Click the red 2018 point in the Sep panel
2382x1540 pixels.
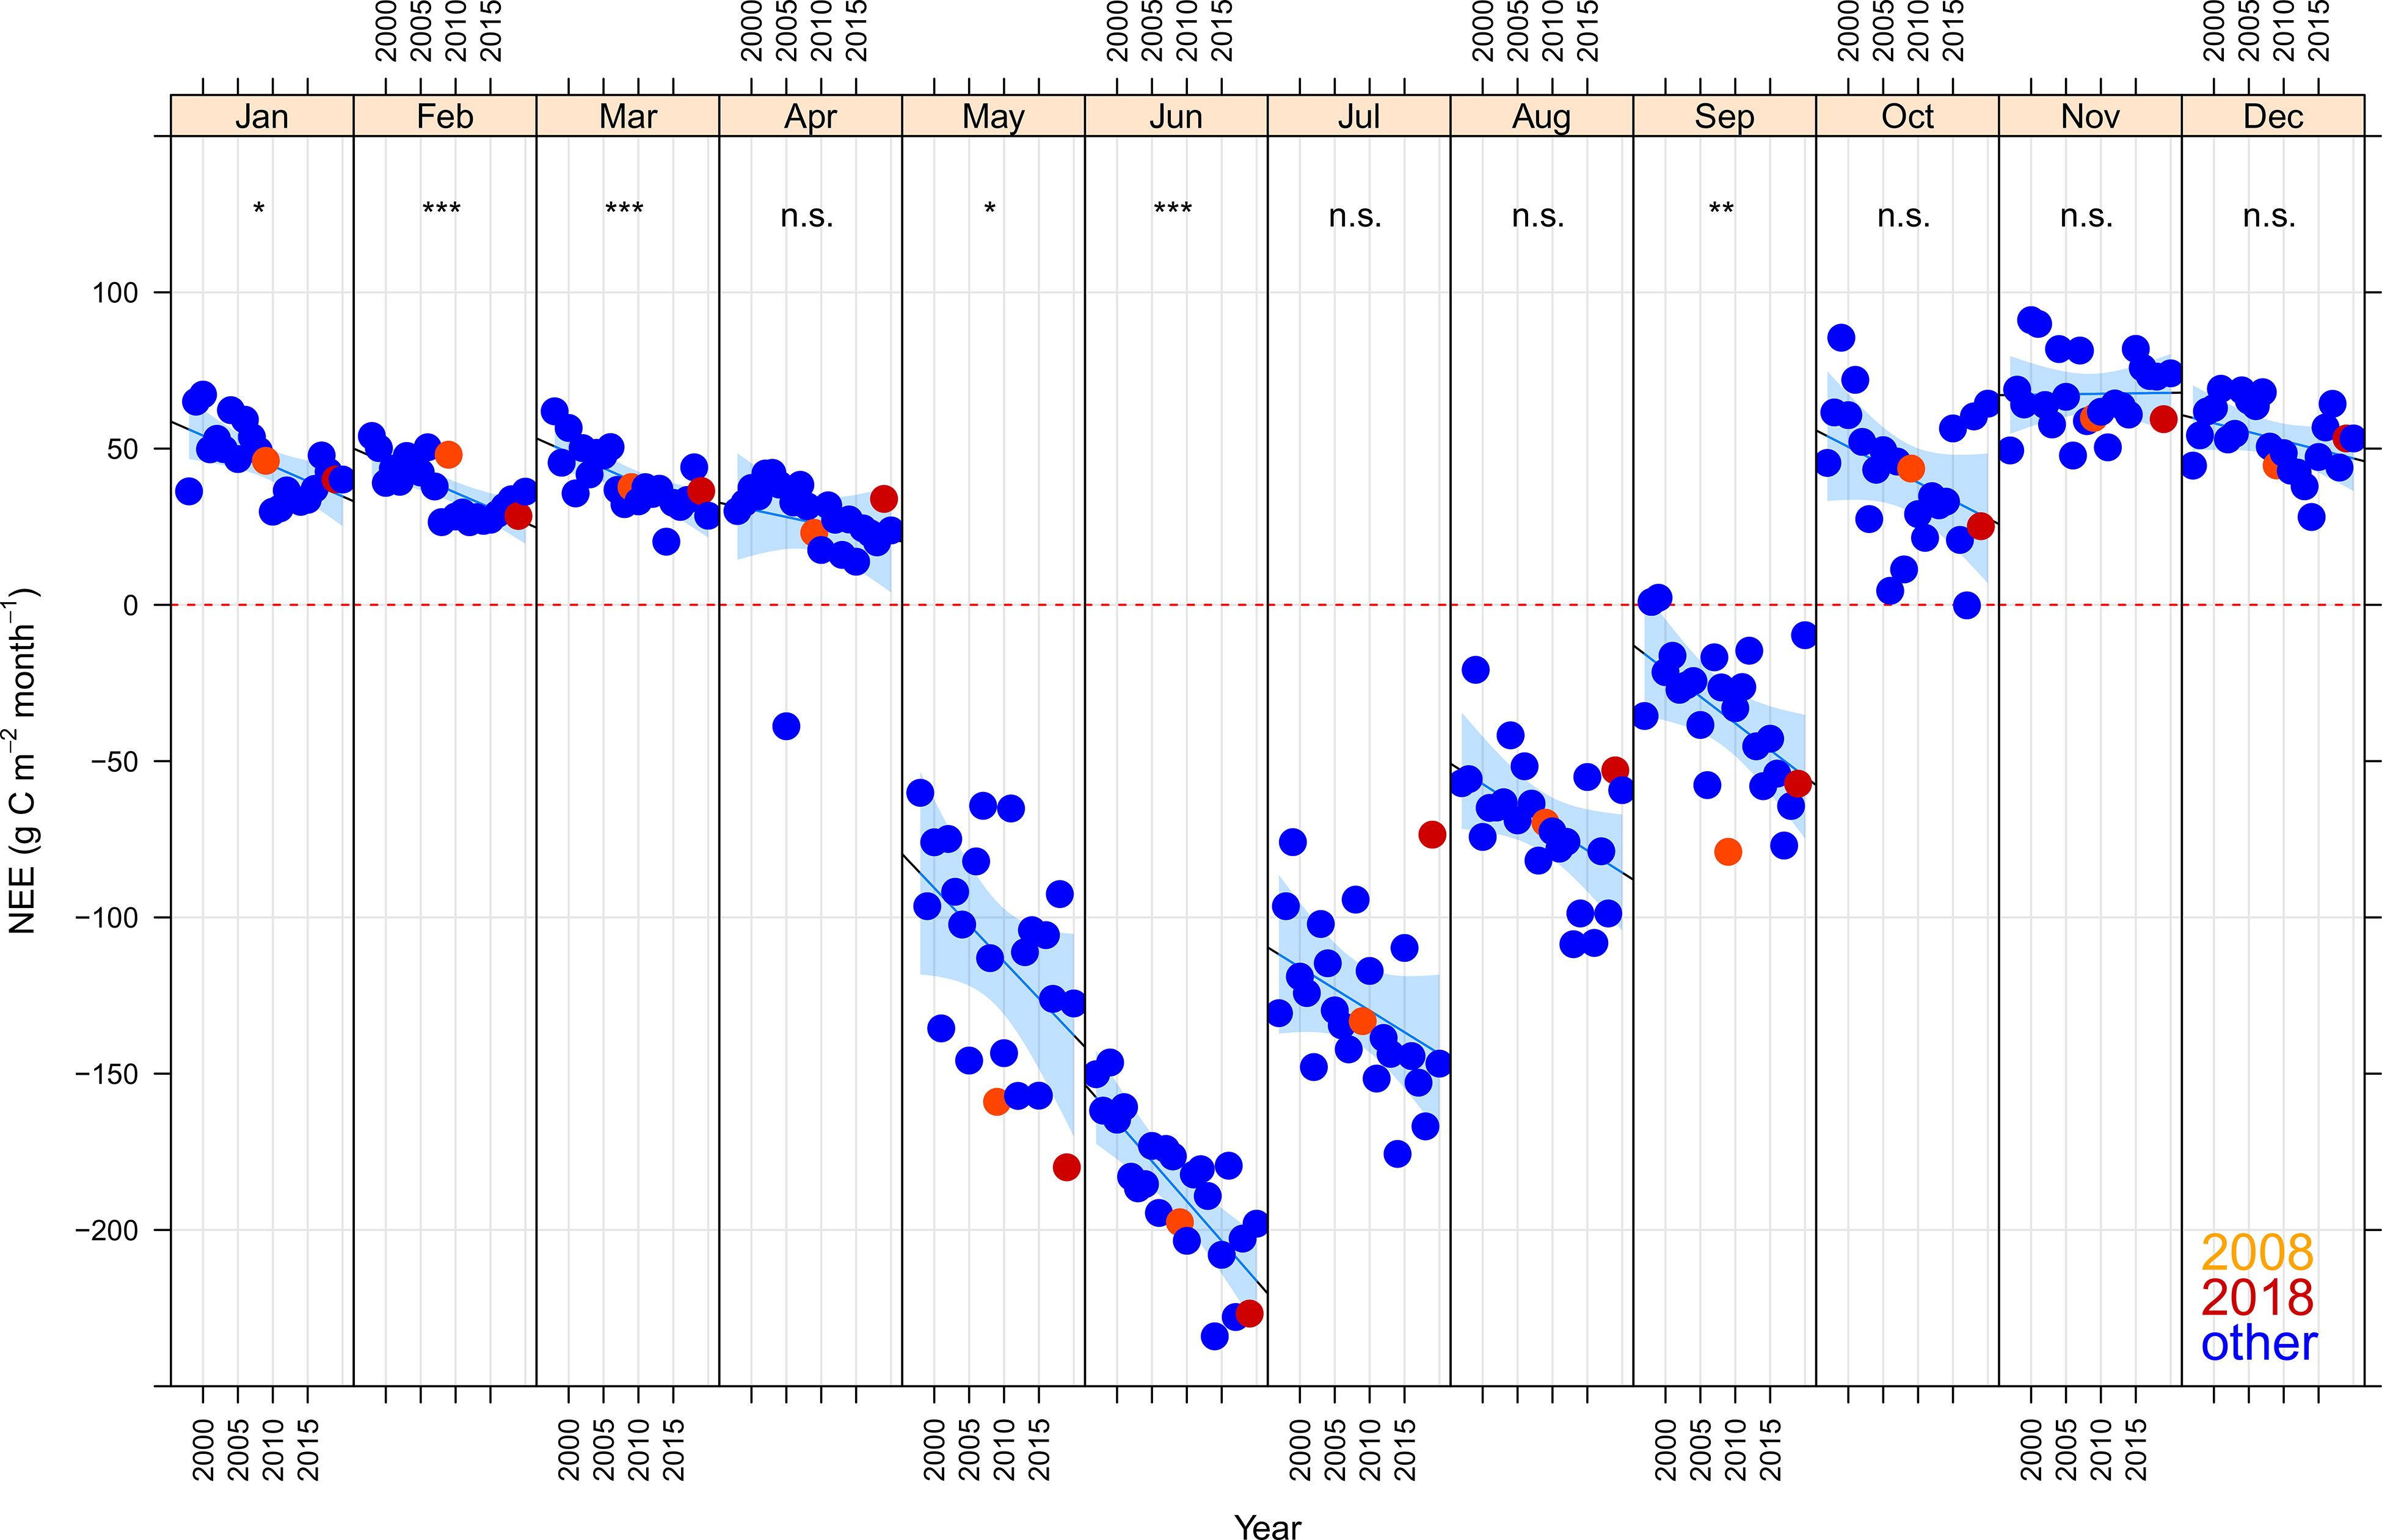(x=1798, y=783)
